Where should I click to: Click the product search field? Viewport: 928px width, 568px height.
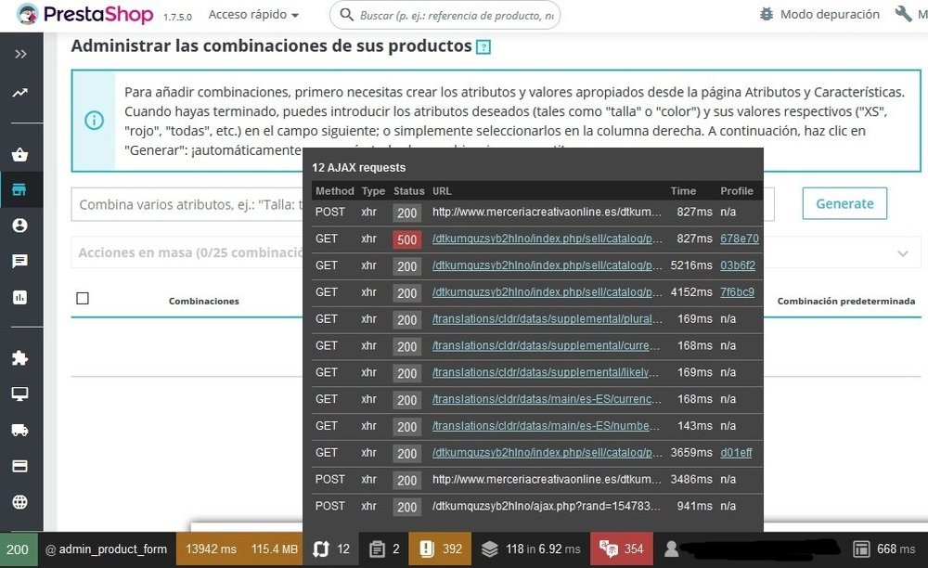coord(444,15)
